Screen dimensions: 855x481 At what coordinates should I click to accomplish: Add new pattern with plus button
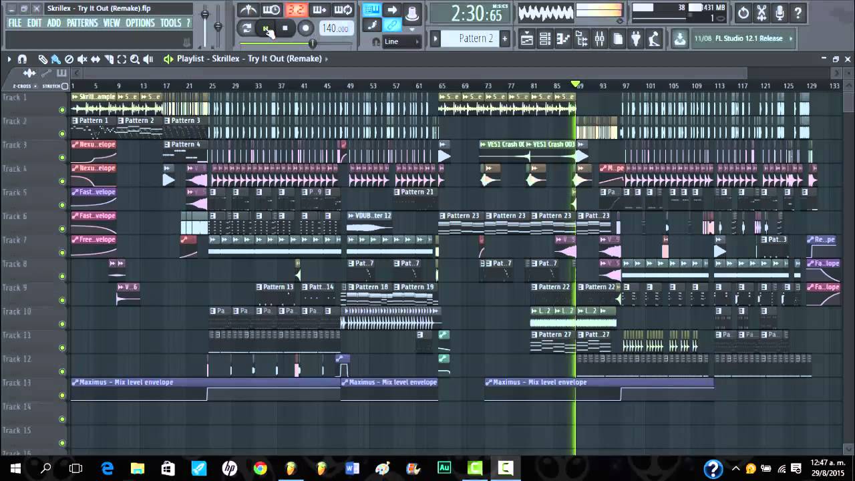click(x=505, y=39)
